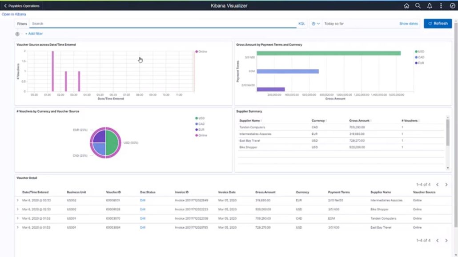The height and width of the screenshot is (257, 458).
Task: Click the time picker clock icon
Action: 314,23
